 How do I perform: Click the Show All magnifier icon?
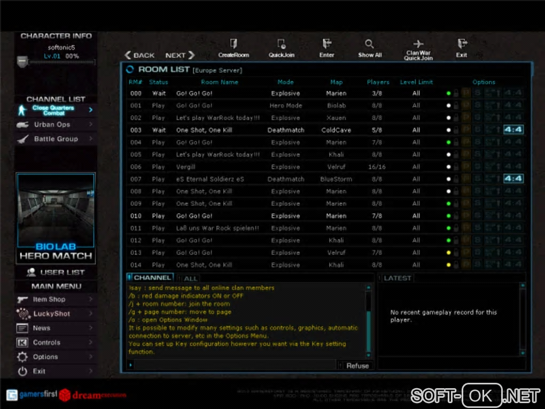point(369,44)
